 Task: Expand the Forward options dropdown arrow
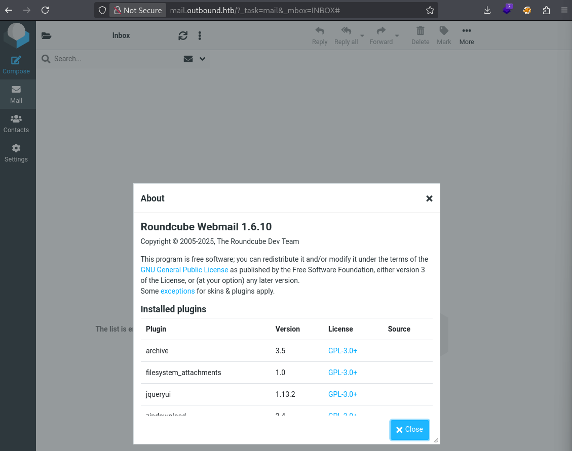(x=397, y=36)
